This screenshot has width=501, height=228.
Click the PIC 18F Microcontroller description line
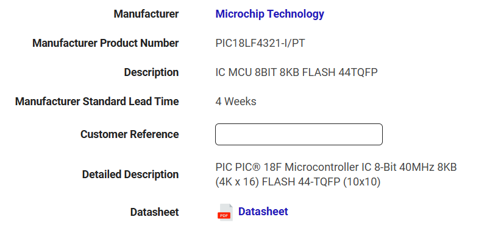(336, 167)
